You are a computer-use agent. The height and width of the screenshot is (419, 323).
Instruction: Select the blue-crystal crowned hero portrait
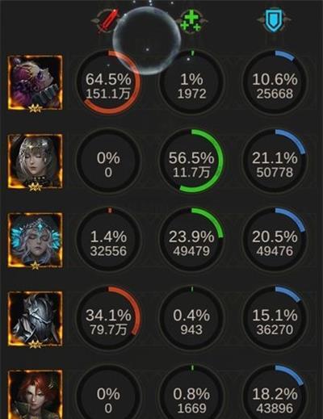coord(36,241)
